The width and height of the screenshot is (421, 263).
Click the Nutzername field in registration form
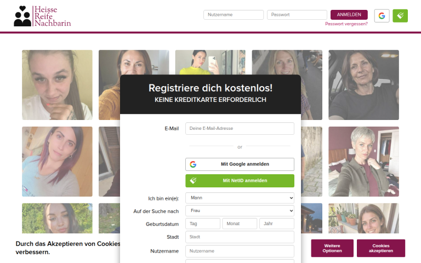coord(240,251)
